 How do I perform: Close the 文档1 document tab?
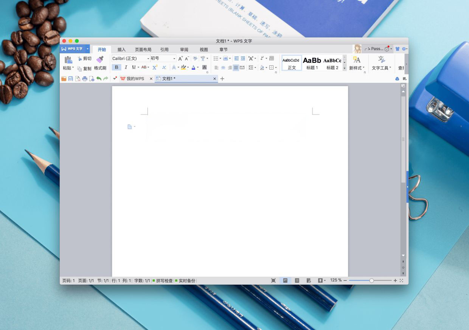pyautogui.click(x=214, y=79)
